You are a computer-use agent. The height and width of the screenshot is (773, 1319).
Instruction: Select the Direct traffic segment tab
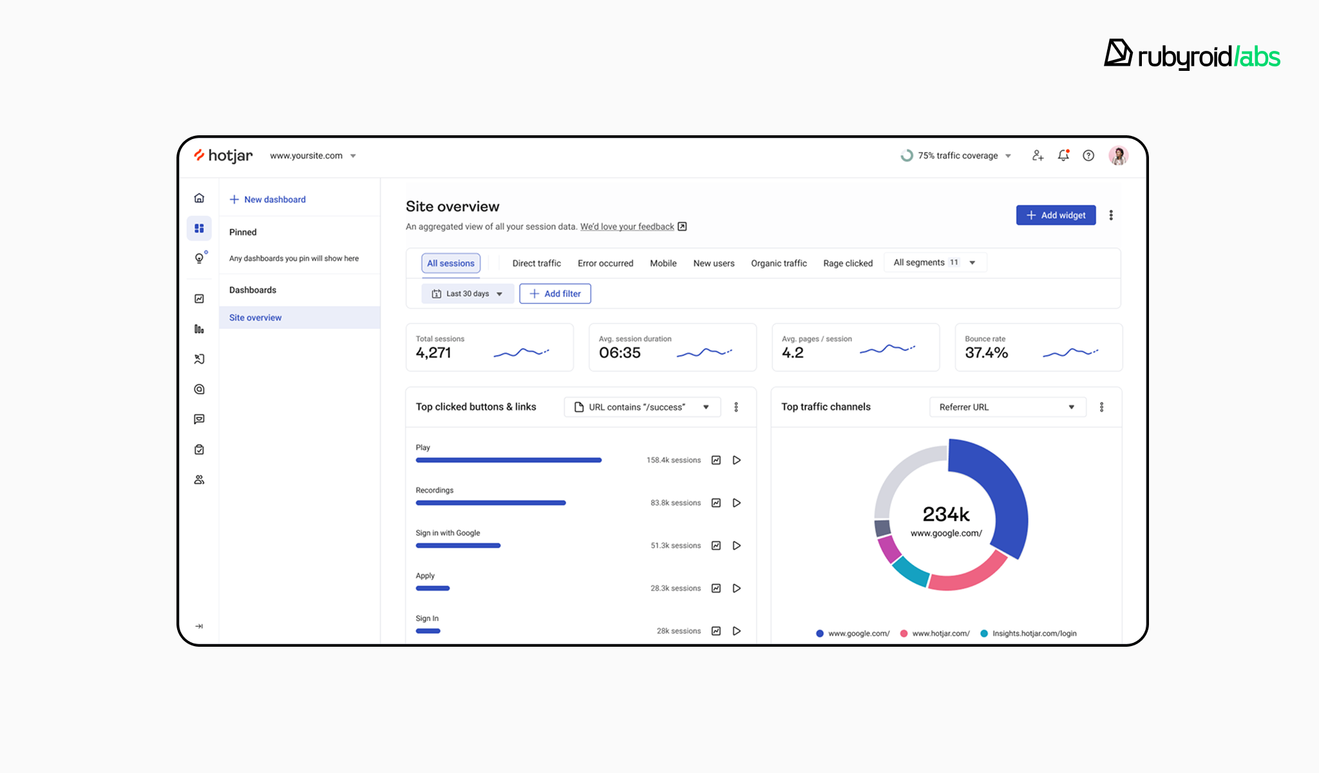[x=536, y=263]
